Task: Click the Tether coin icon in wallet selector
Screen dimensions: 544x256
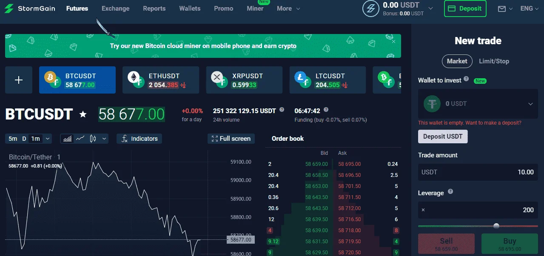Action: (432, 103)
